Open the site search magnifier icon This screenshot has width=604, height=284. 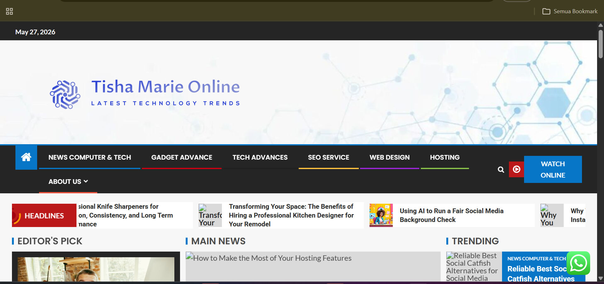[501, 170]
